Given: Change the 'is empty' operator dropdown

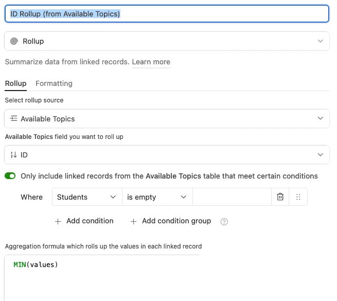Looking at the screenshot, I should pos(157,197).
